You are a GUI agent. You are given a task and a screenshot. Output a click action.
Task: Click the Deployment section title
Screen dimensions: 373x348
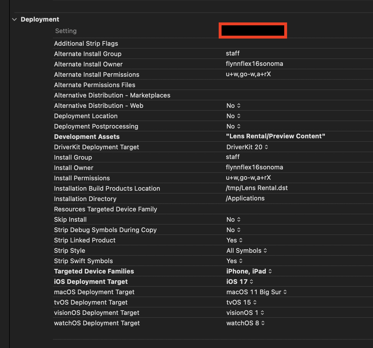click(40, 20)
